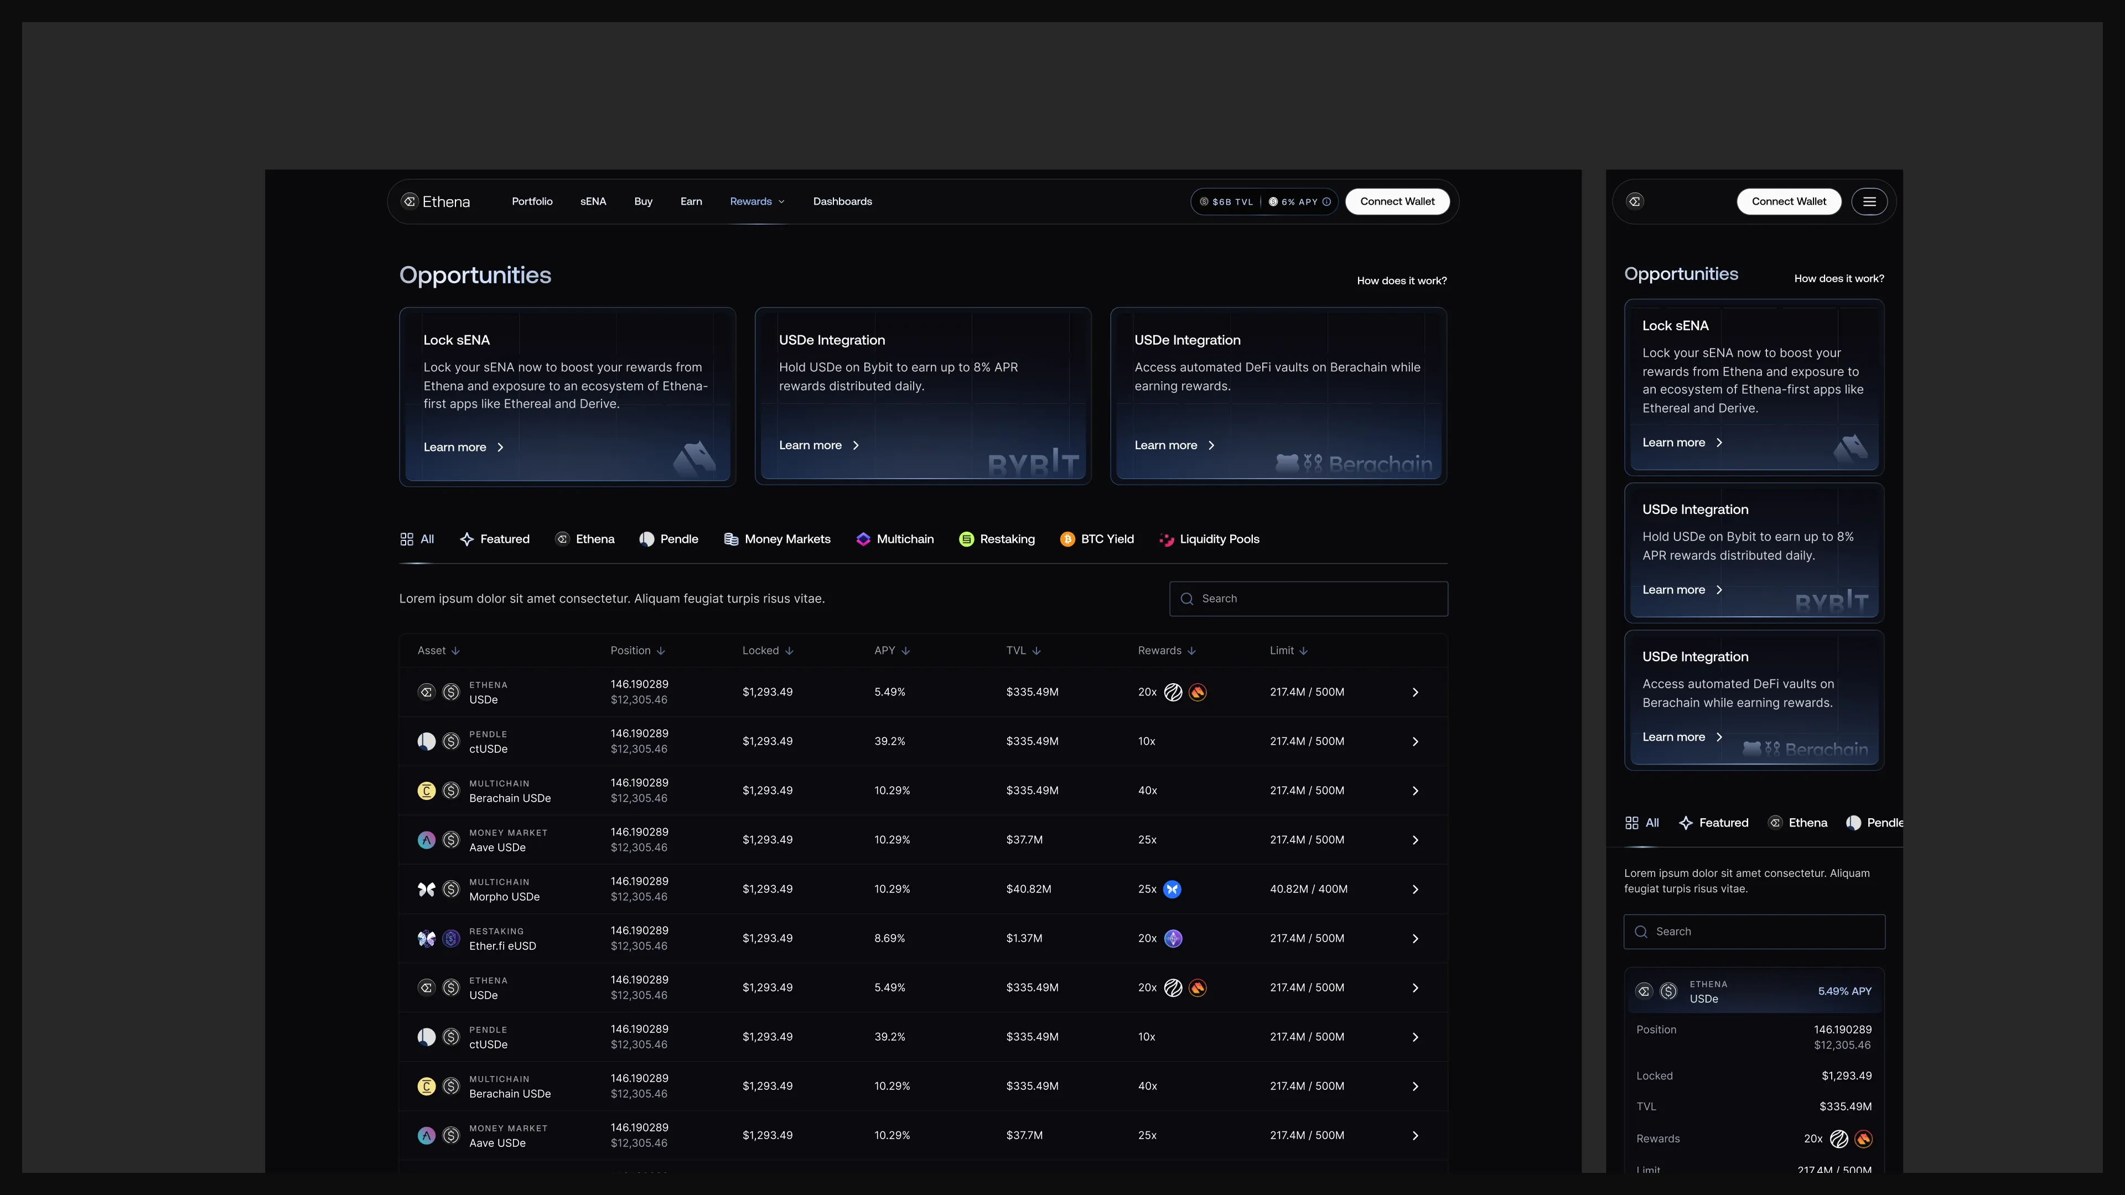The width and height of the screenshot is (2125, 1195).
Task: Click the orange reward icon in the mobile Rewards row
Action: [1863, 1139]
